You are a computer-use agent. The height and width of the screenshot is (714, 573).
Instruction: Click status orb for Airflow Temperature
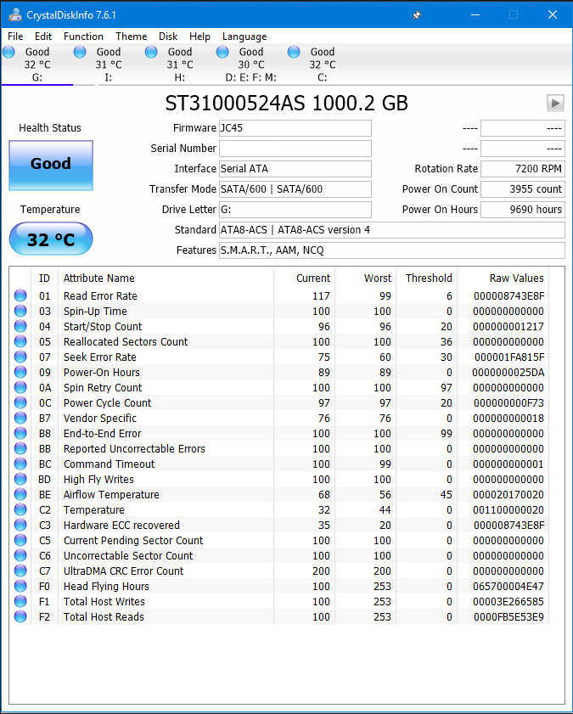pos(20,494)
